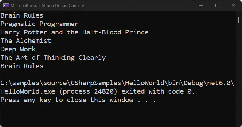The height and width of the screenshot is (127, 242).
Task: Maximize the Debug Console window
Action: pyautogui.click(x=217, y=6)
